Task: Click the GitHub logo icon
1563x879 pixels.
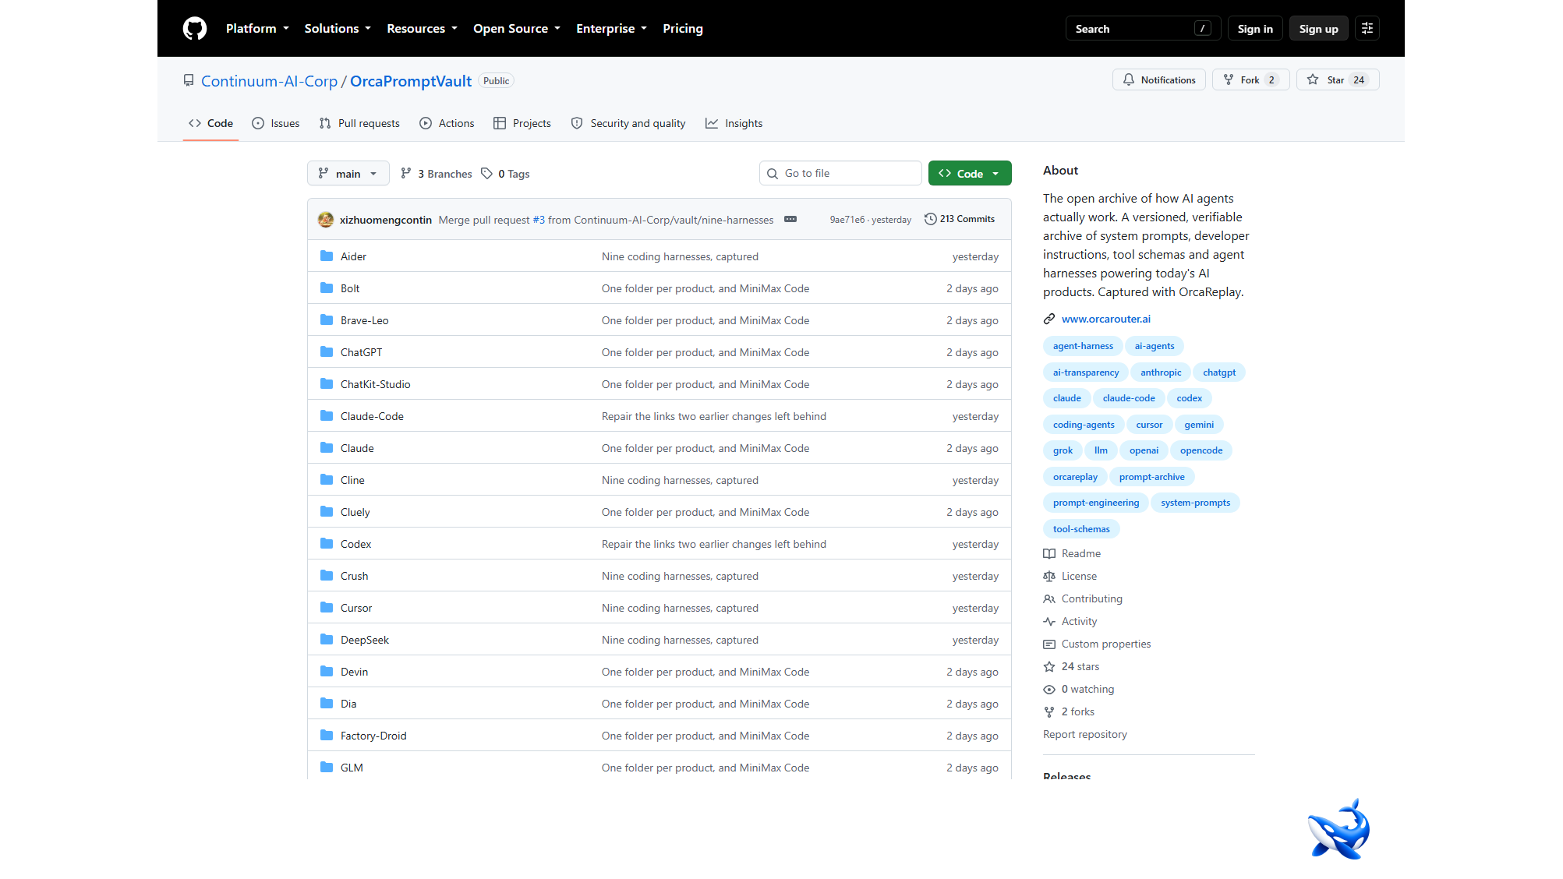Action: click(x=195, y=29)
